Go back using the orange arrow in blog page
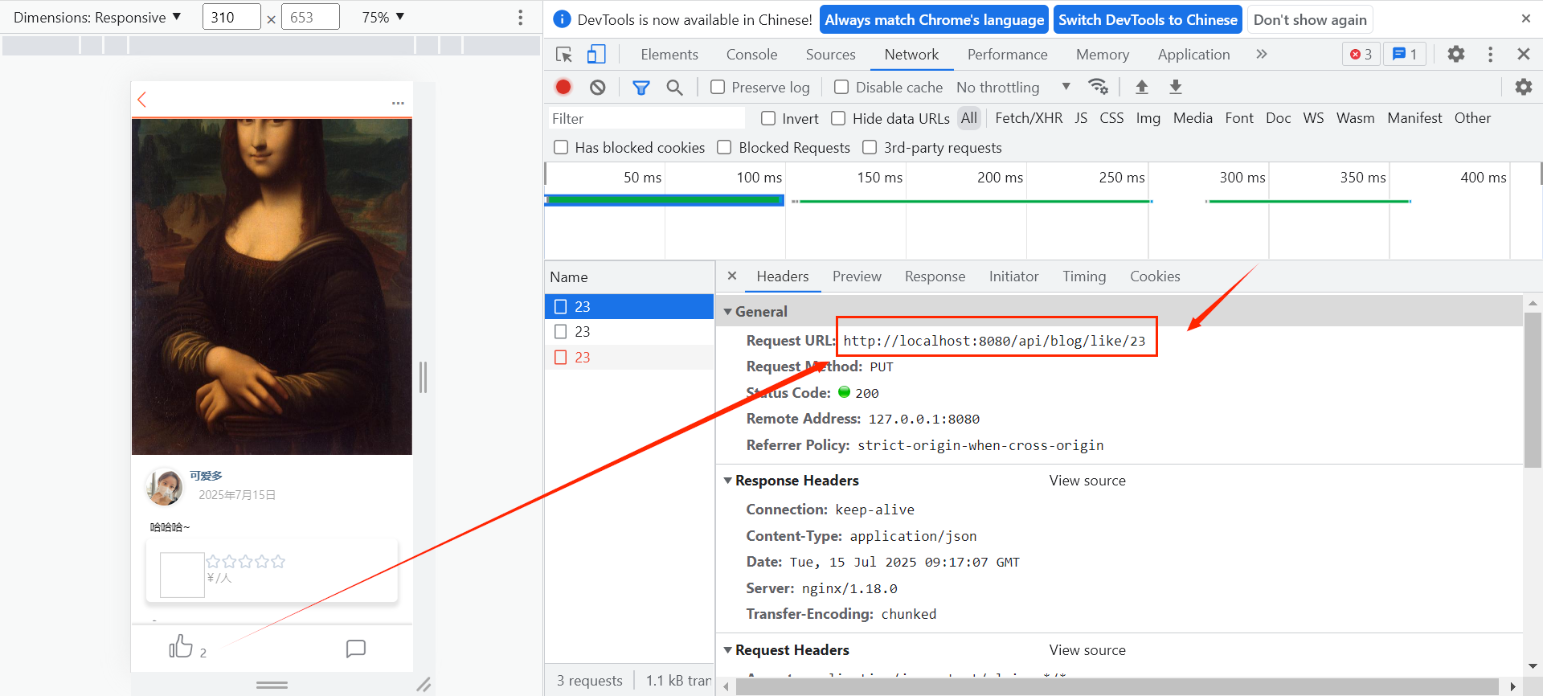The height and width of the screenshot is (696, 1543). click(x=142, y=100)
